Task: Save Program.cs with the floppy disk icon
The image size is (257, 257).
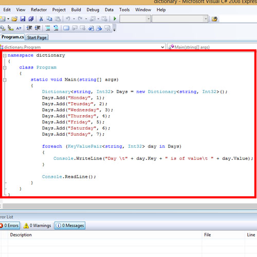Action: click(23, 19)
